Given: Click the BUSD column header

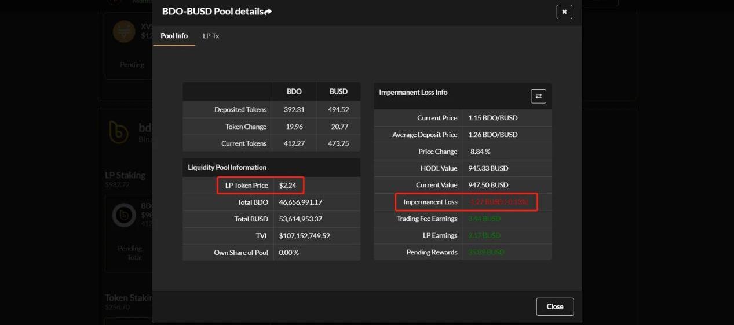Looking at the screenshot, I should (338, 91).
